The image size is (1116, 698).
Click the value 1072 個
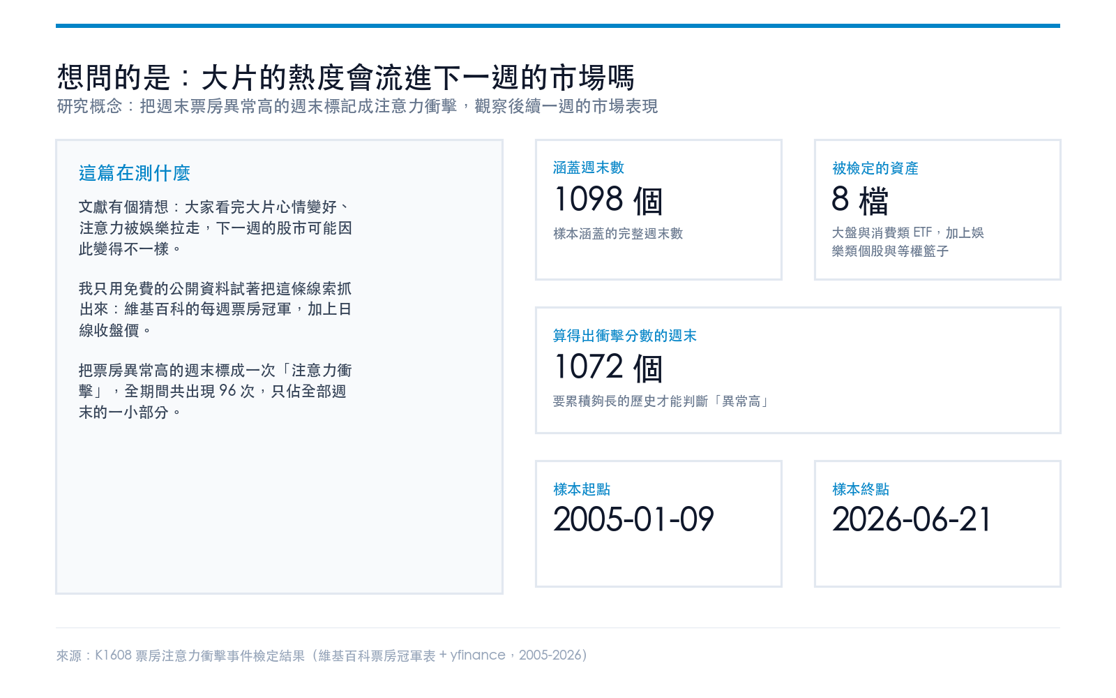[x=608, y=368]
